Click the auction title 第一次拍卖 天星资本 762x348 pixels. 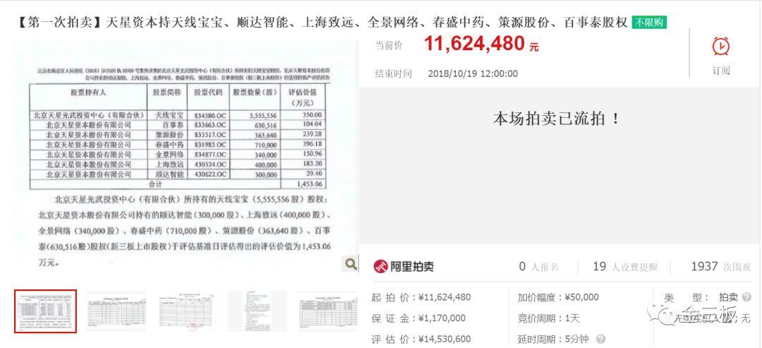[321, 23]
